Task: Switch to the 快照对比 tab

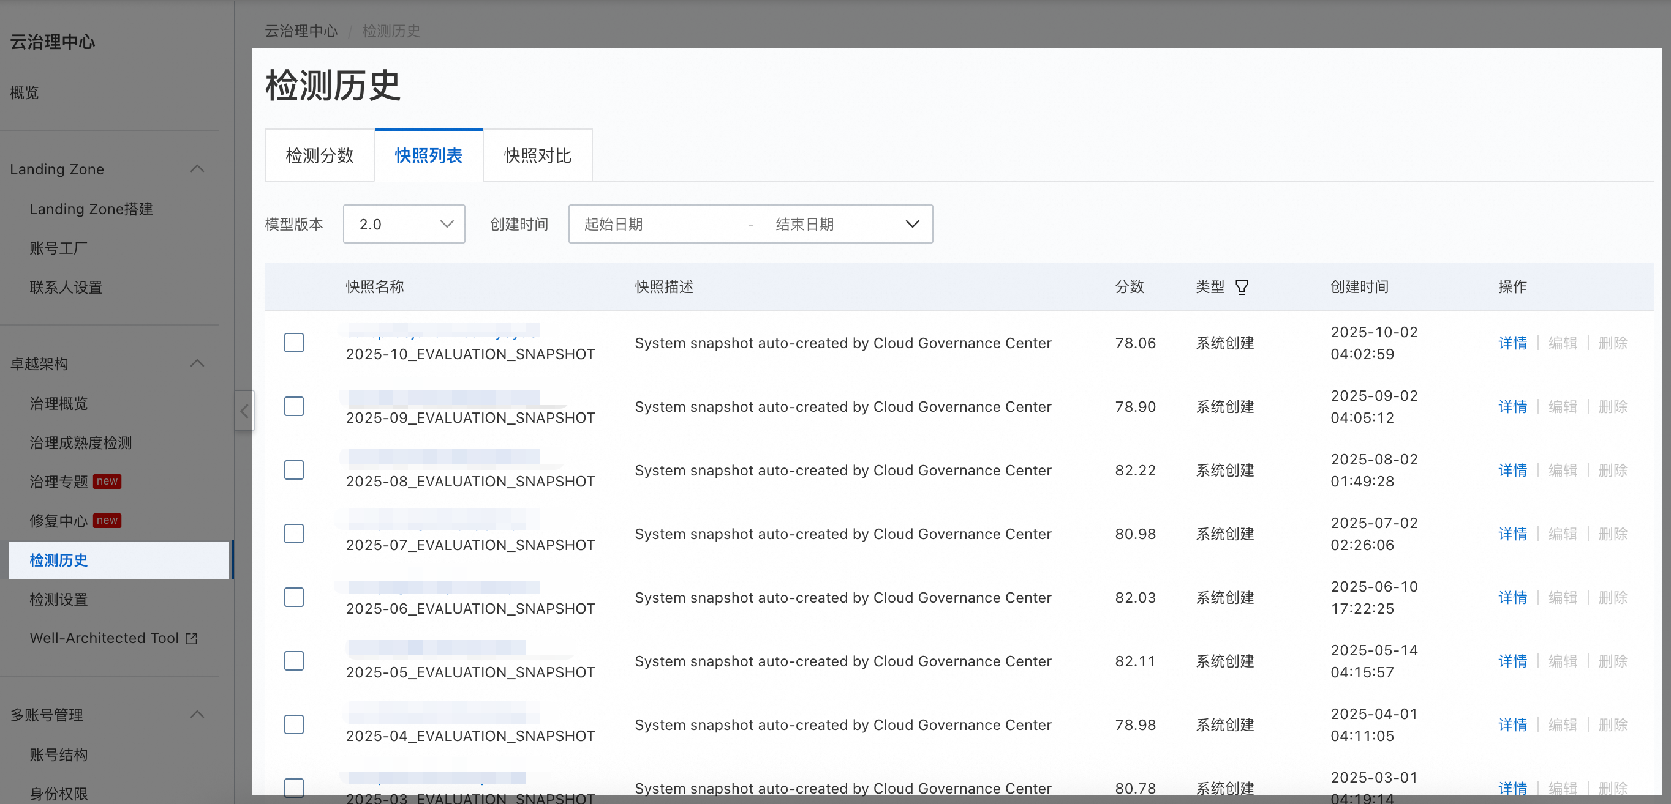Action: pyautogui.click(x=537, y=155)
